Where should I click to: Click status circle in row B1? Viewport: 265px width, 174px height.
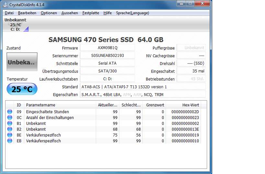coord(10,123)
